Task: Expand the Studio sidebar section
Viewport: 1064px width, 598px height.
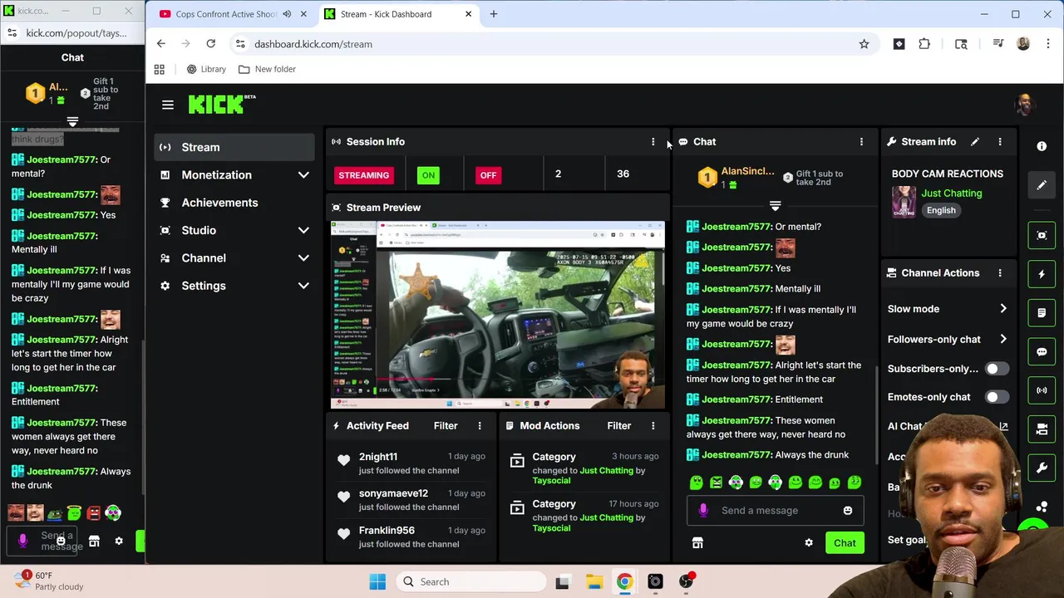Action: 303,230
